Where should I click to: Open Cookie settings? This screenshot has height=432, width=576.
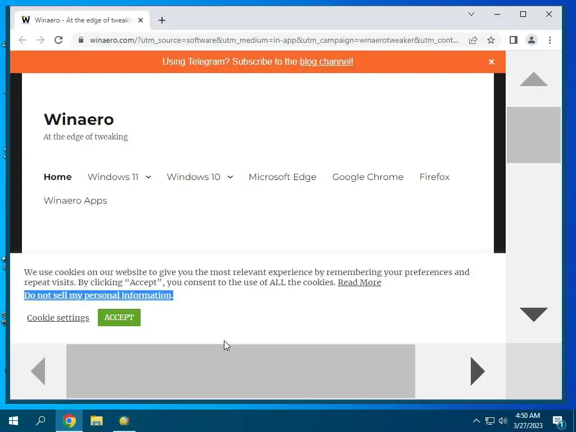pos(58,317)
